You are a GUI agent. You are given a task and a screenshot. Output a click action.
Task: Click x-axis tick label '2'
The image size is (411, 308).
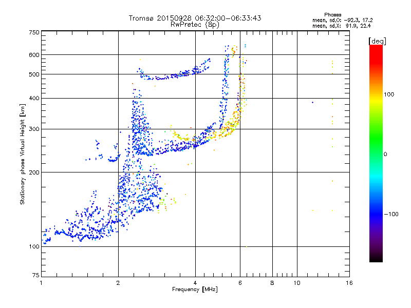pos(118,283)
